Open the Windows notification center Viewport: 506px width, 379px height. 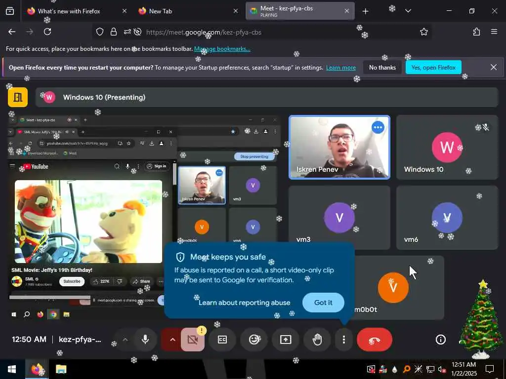point(490,369)
